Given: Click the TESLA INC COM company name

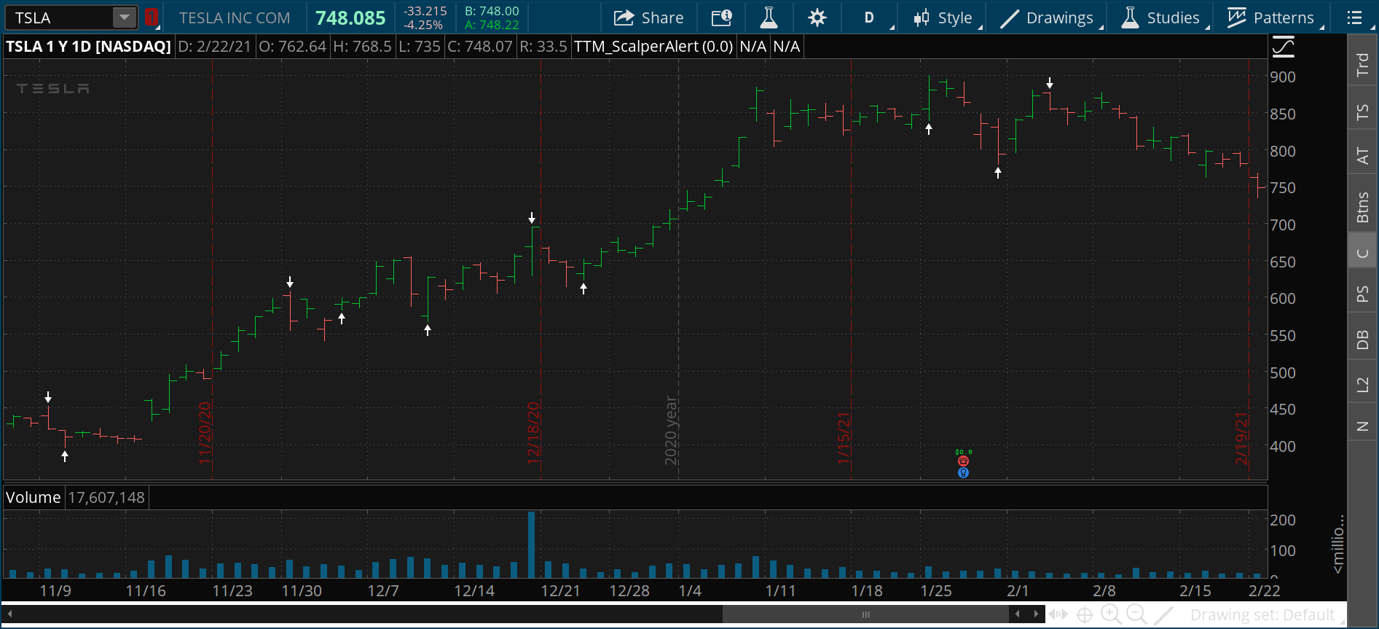Looking at the screenshot, I should click(235, 17).
